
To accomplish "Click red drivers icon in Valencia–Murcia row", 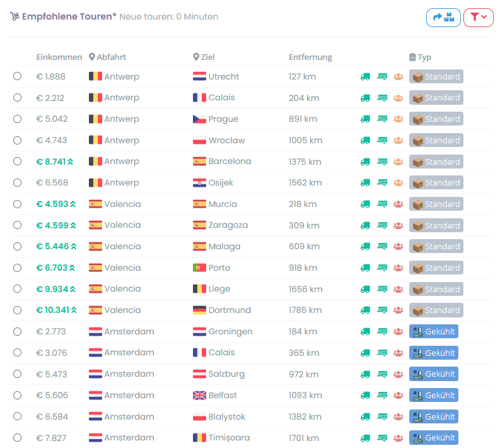I will [x=398, y=204].
